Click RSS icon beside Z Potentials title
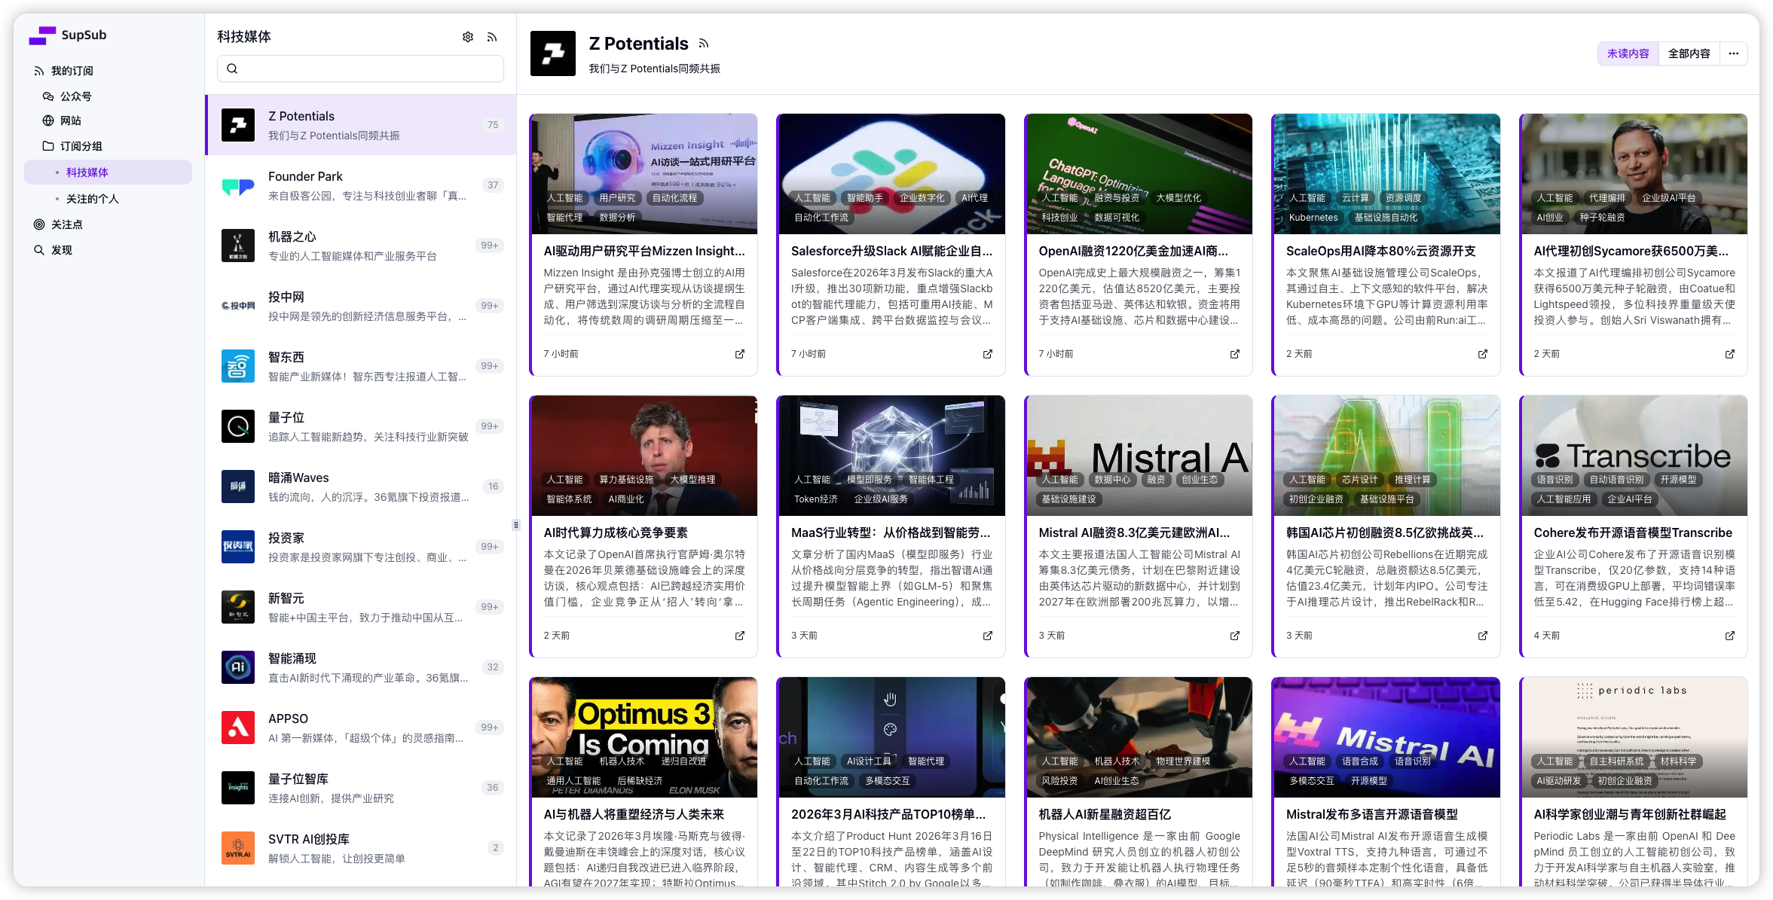This screenshot has width=1773, height=900. coord(704,44)
